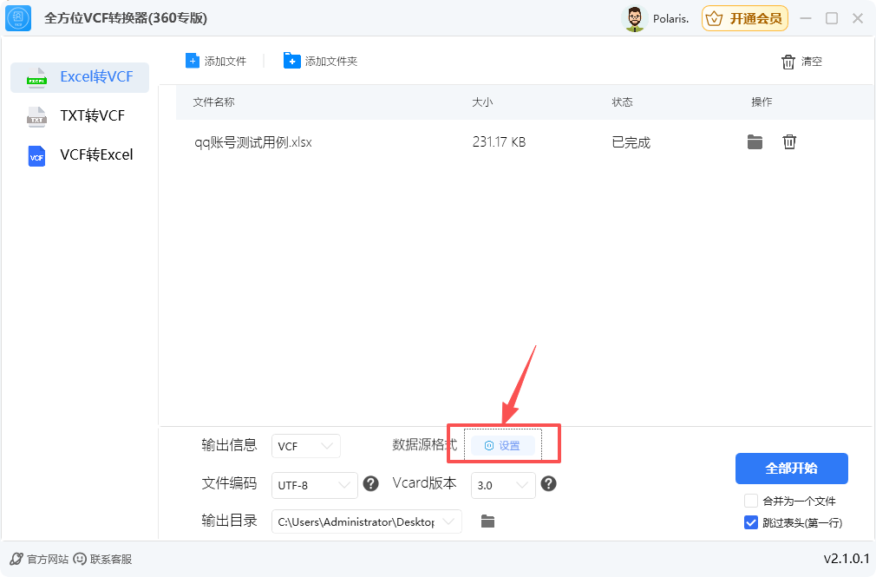The height and width of the screenshot is (577, 876).
Task: Click the help icon next to Vcard版本
Action: pyautogui.click(x=549, y=484)
